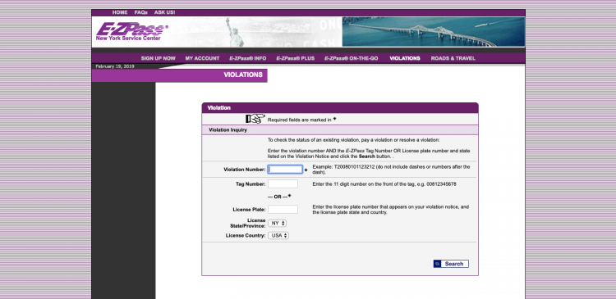
Task: Click the 'Tag Number:' label
Action: (251, 184)
